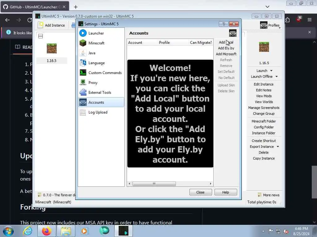Open Custom Commands settings
Image resolution: width=317 pixels, height=237 pixels.
101,73
